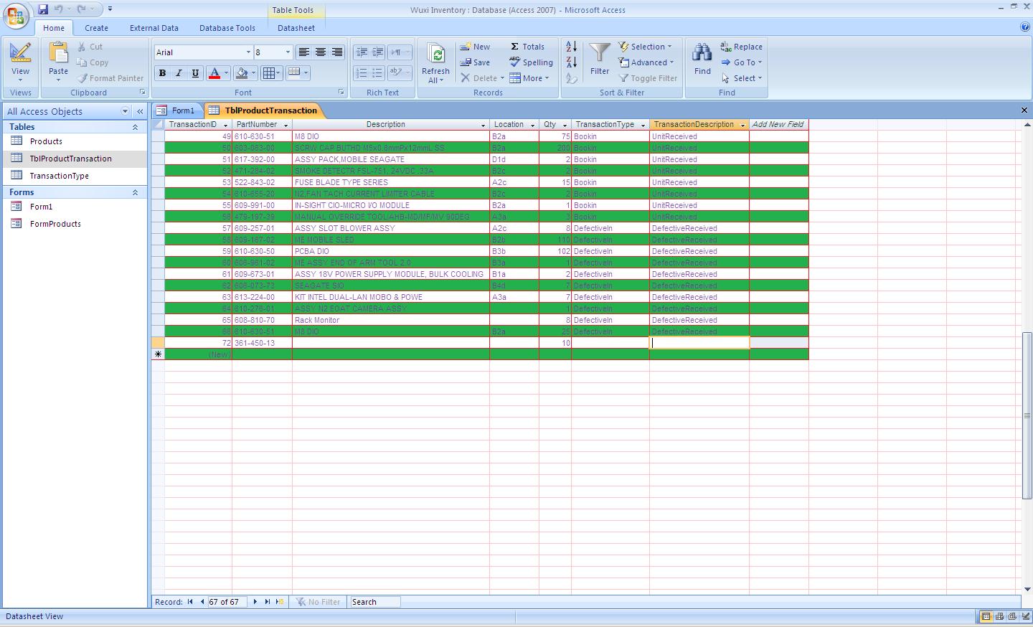This screenshot has width=1033, height=627.
Task: Sort descending Z to A
Action: click(x=572, y=62)
